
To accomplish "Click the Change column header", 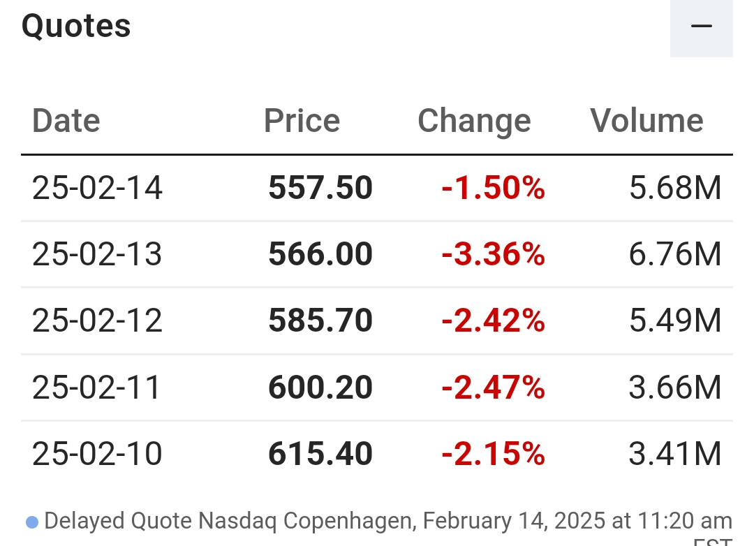I will (474, 121).
